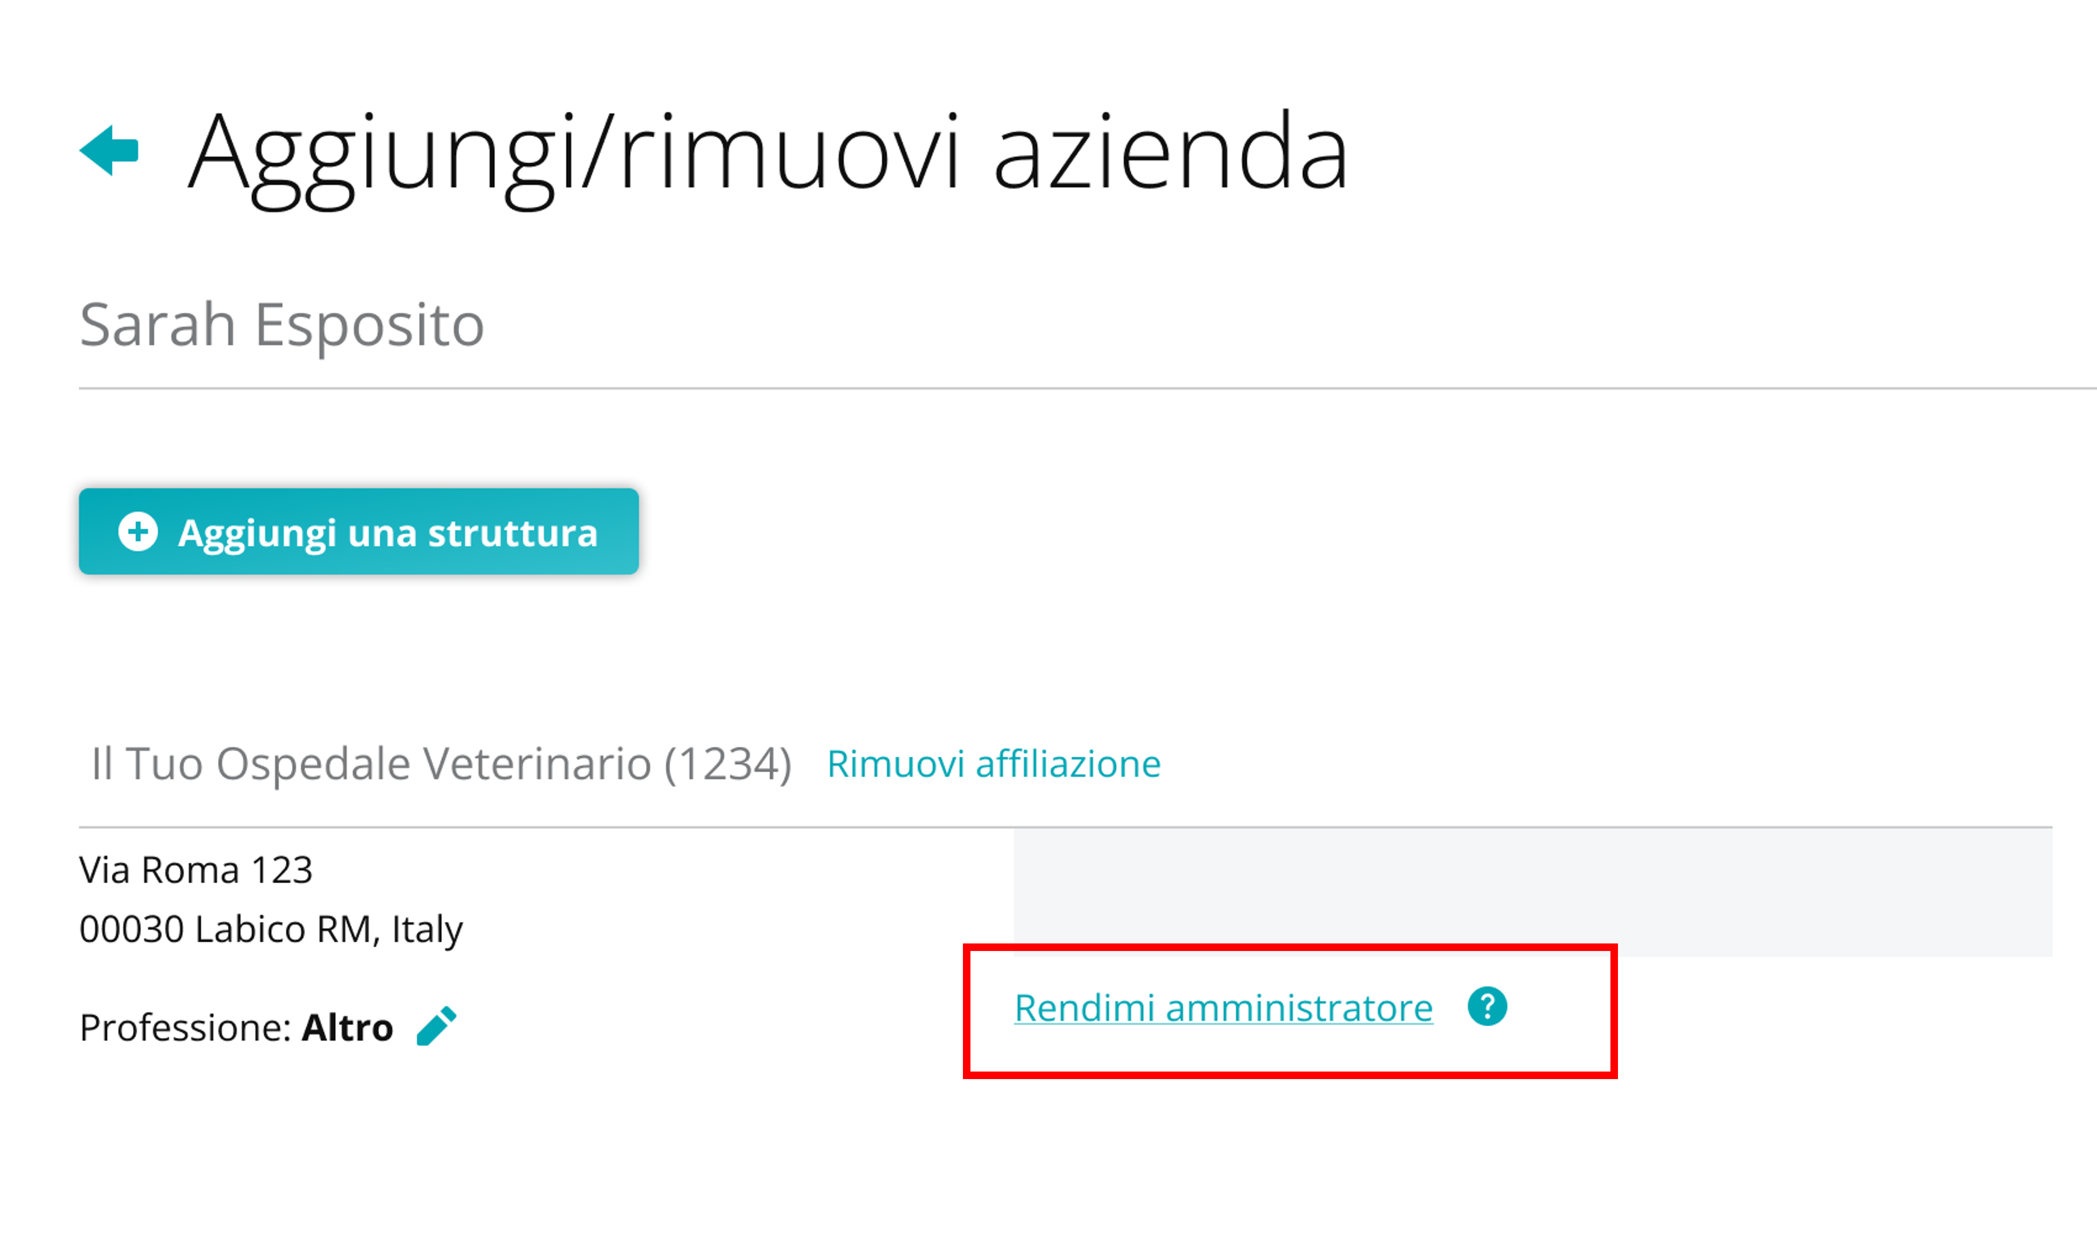Click the divider line below Sarah Esposito
This screenshot has height=1233, width=2097.
pos(1082,387)
